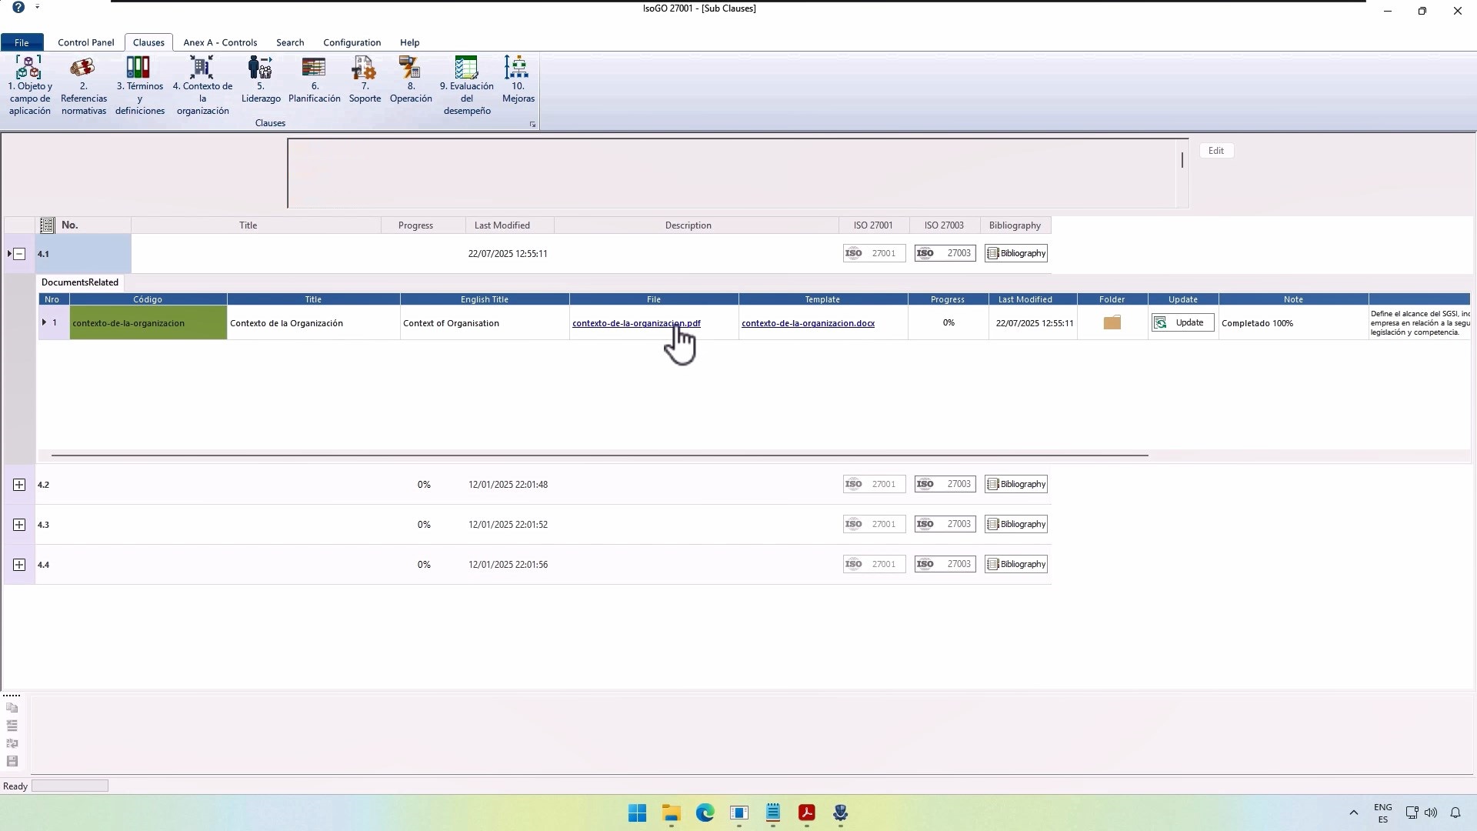Open clause 9 Evaluación del desempeño

pos(466,85)
